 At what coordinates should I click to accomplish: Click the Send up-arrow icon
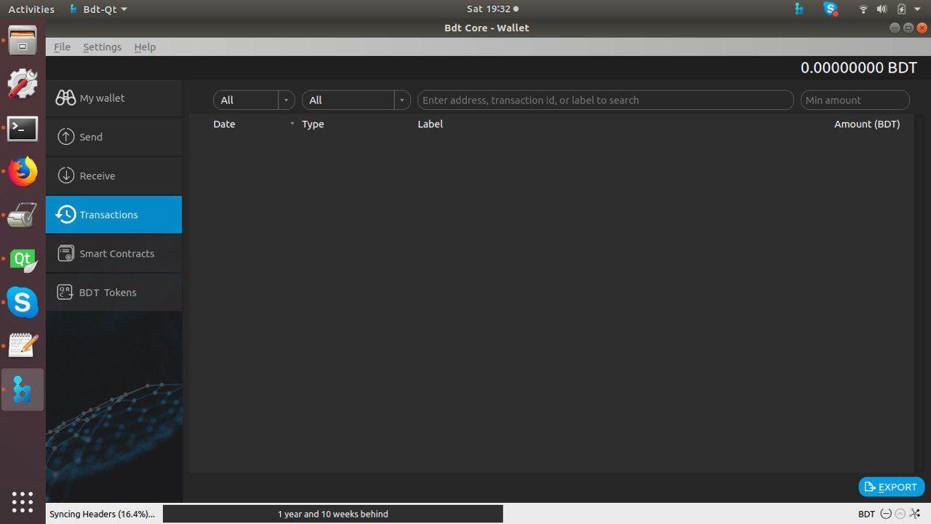click(66, 137)
